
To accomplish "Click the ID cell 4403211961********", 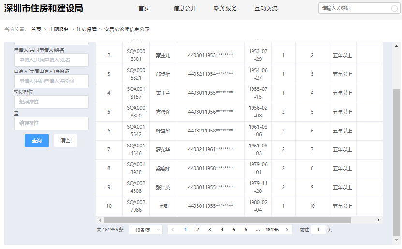I will pos(210,149).
